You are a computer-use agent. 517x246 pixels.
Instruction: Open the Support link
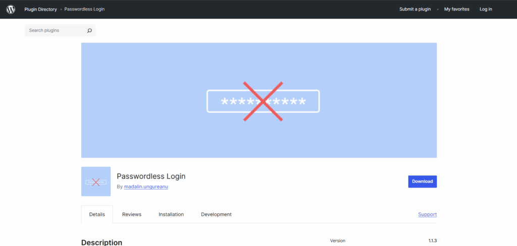pyautogui.click(x=427, y=214)
